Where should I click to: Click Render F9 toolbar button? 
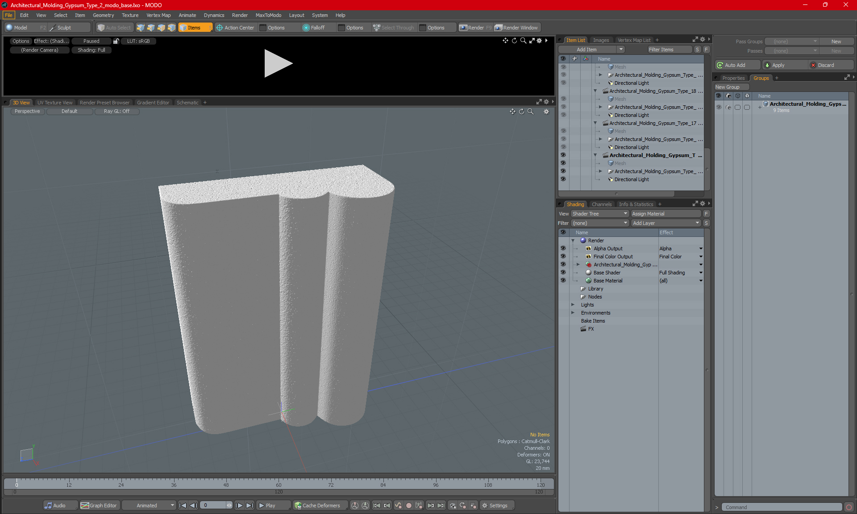coord(475,28)
